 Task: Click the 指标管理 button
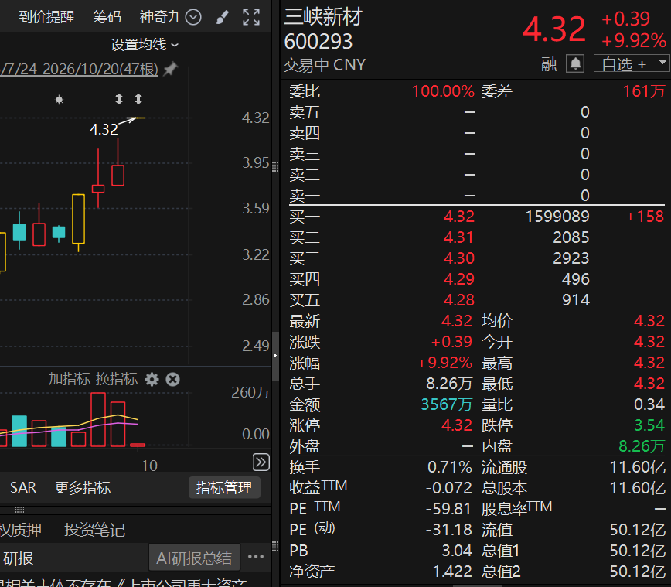point(224,488)
